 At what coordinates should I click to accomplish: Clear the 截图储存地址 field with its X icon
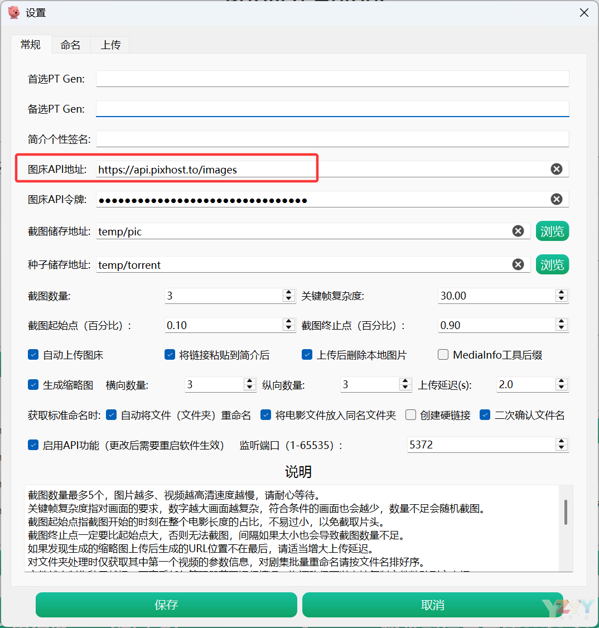[x=518, y=231]
